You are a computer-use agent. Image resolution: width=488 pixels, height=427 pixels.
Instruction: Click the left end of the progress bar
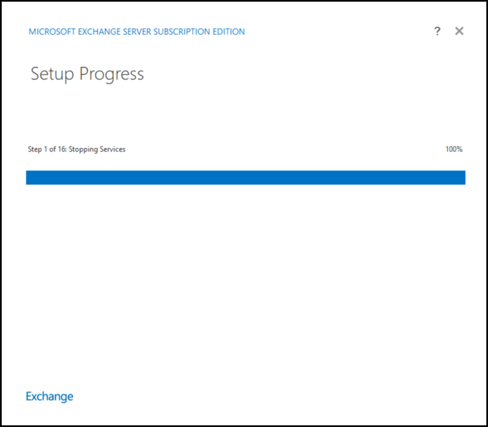point(31,178)
